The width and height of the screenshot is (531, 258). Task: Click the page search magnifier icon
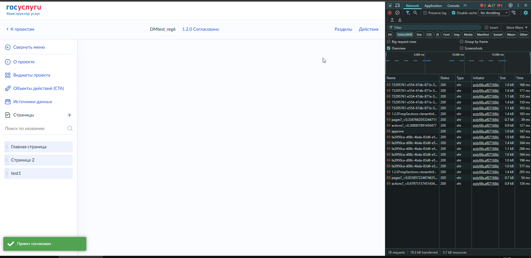(x=70, y=128)
